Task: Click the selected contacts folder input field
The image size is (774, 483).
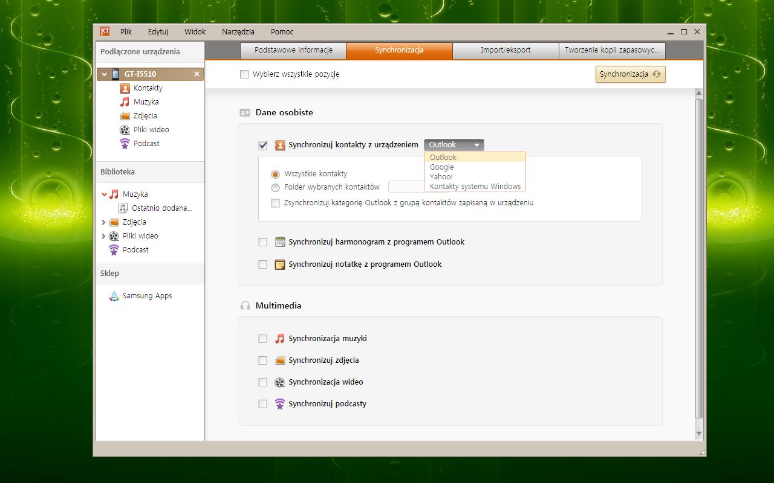Action: pos(406,187)
